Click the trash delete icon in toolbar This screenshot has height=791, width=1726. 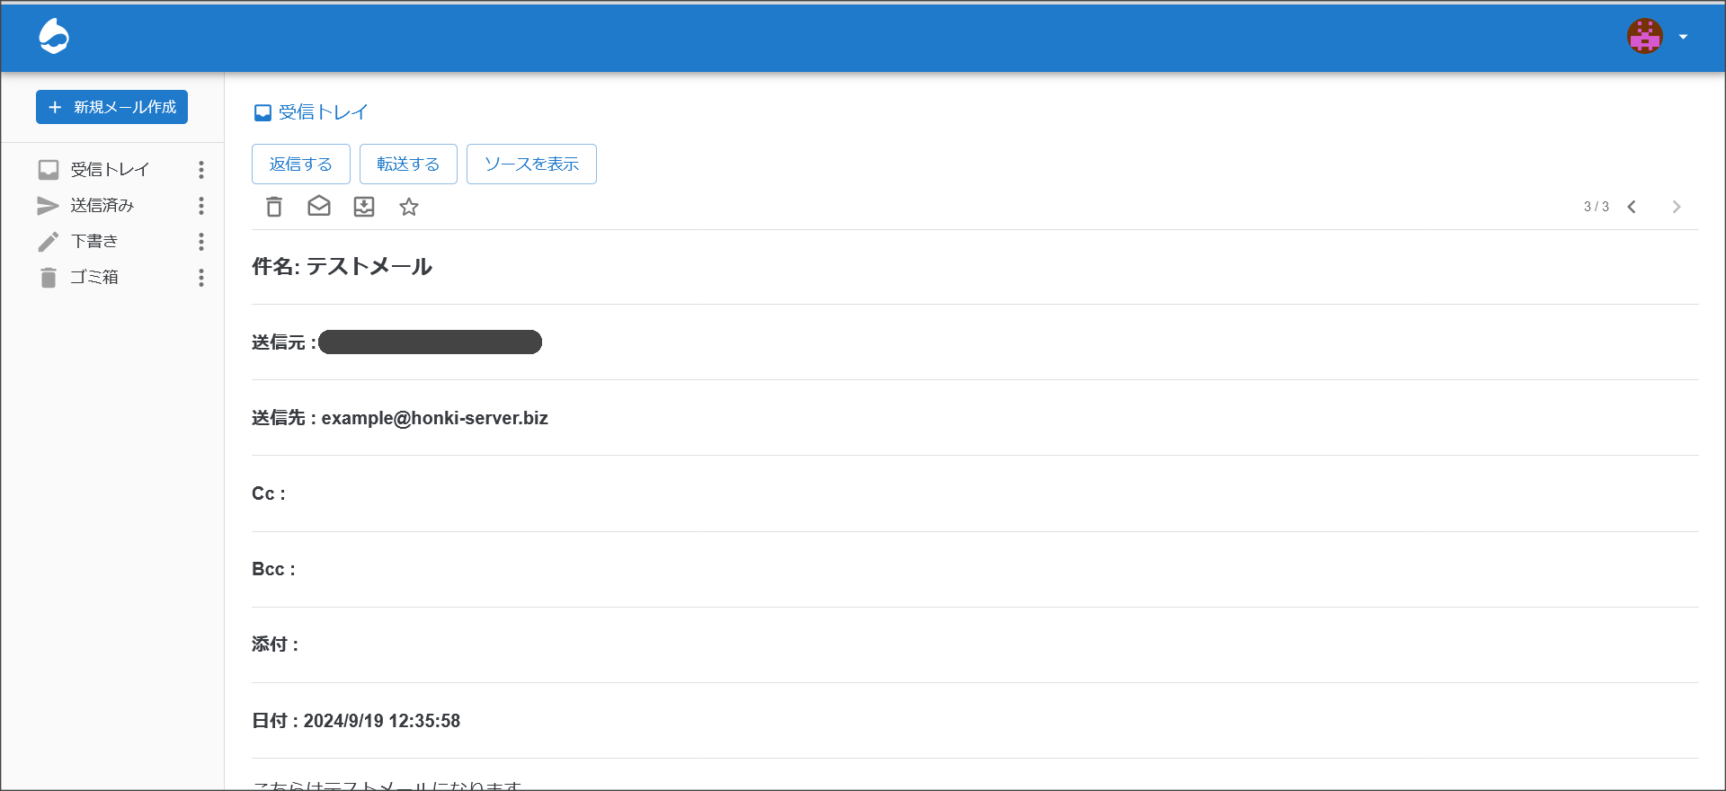(x=274, y=207)
